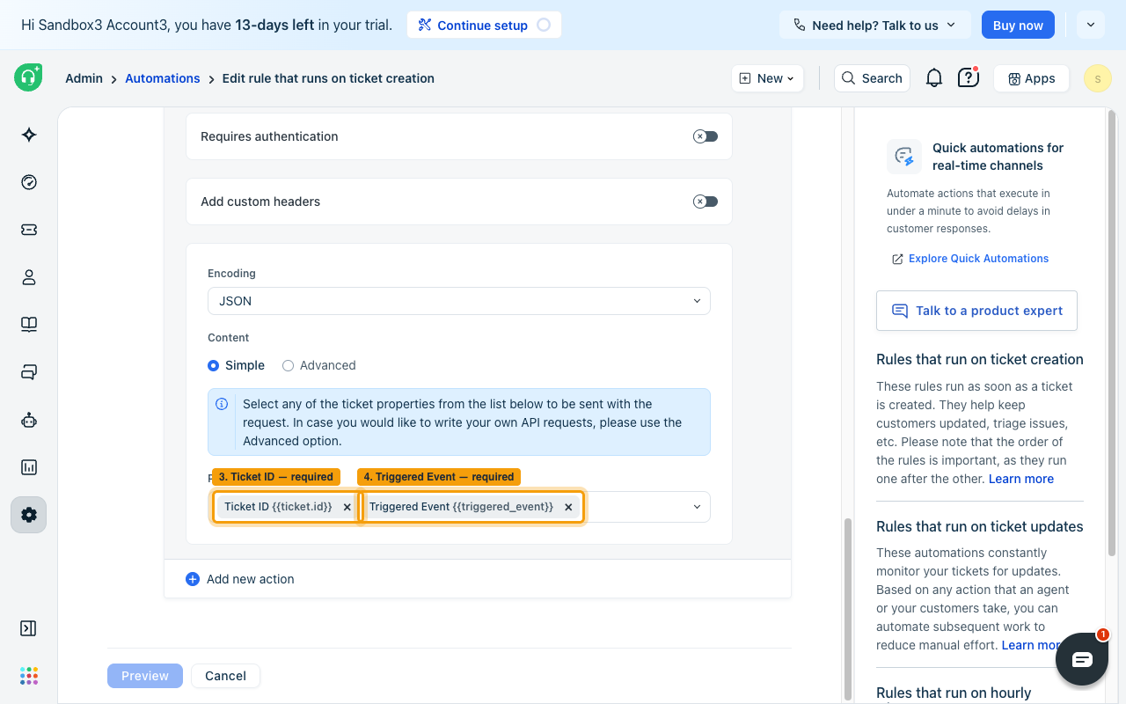Click the Triggered Event {{triggered_event}} tag text
Viewport: 1126px width, 704px height.
tap(461, 507)
